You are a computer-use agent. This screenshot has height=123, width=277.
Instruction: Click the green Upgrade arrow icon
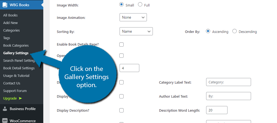pos(20,98)
